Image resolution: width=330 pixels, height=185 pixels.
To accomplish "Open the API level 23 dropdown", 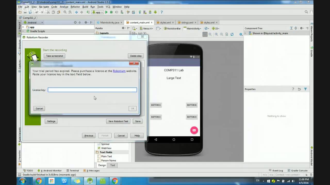I will (x=216, y=29).
